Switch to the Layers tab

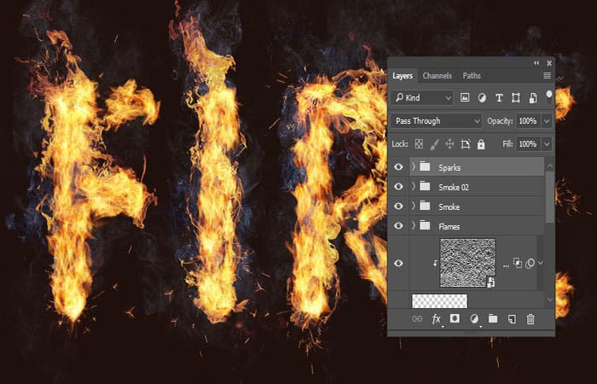pos(403,76)
